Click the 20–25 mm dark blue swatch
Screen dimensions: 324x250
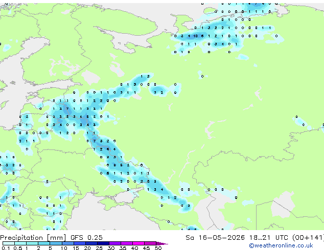tap(91, 243)
